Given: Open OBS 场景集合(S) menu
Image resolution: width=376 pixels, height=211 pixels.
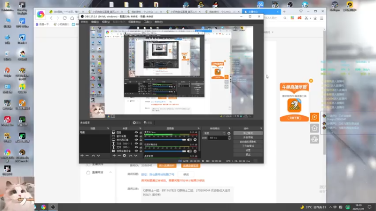Looking at the screenshot, I should (x=134, y=22).
